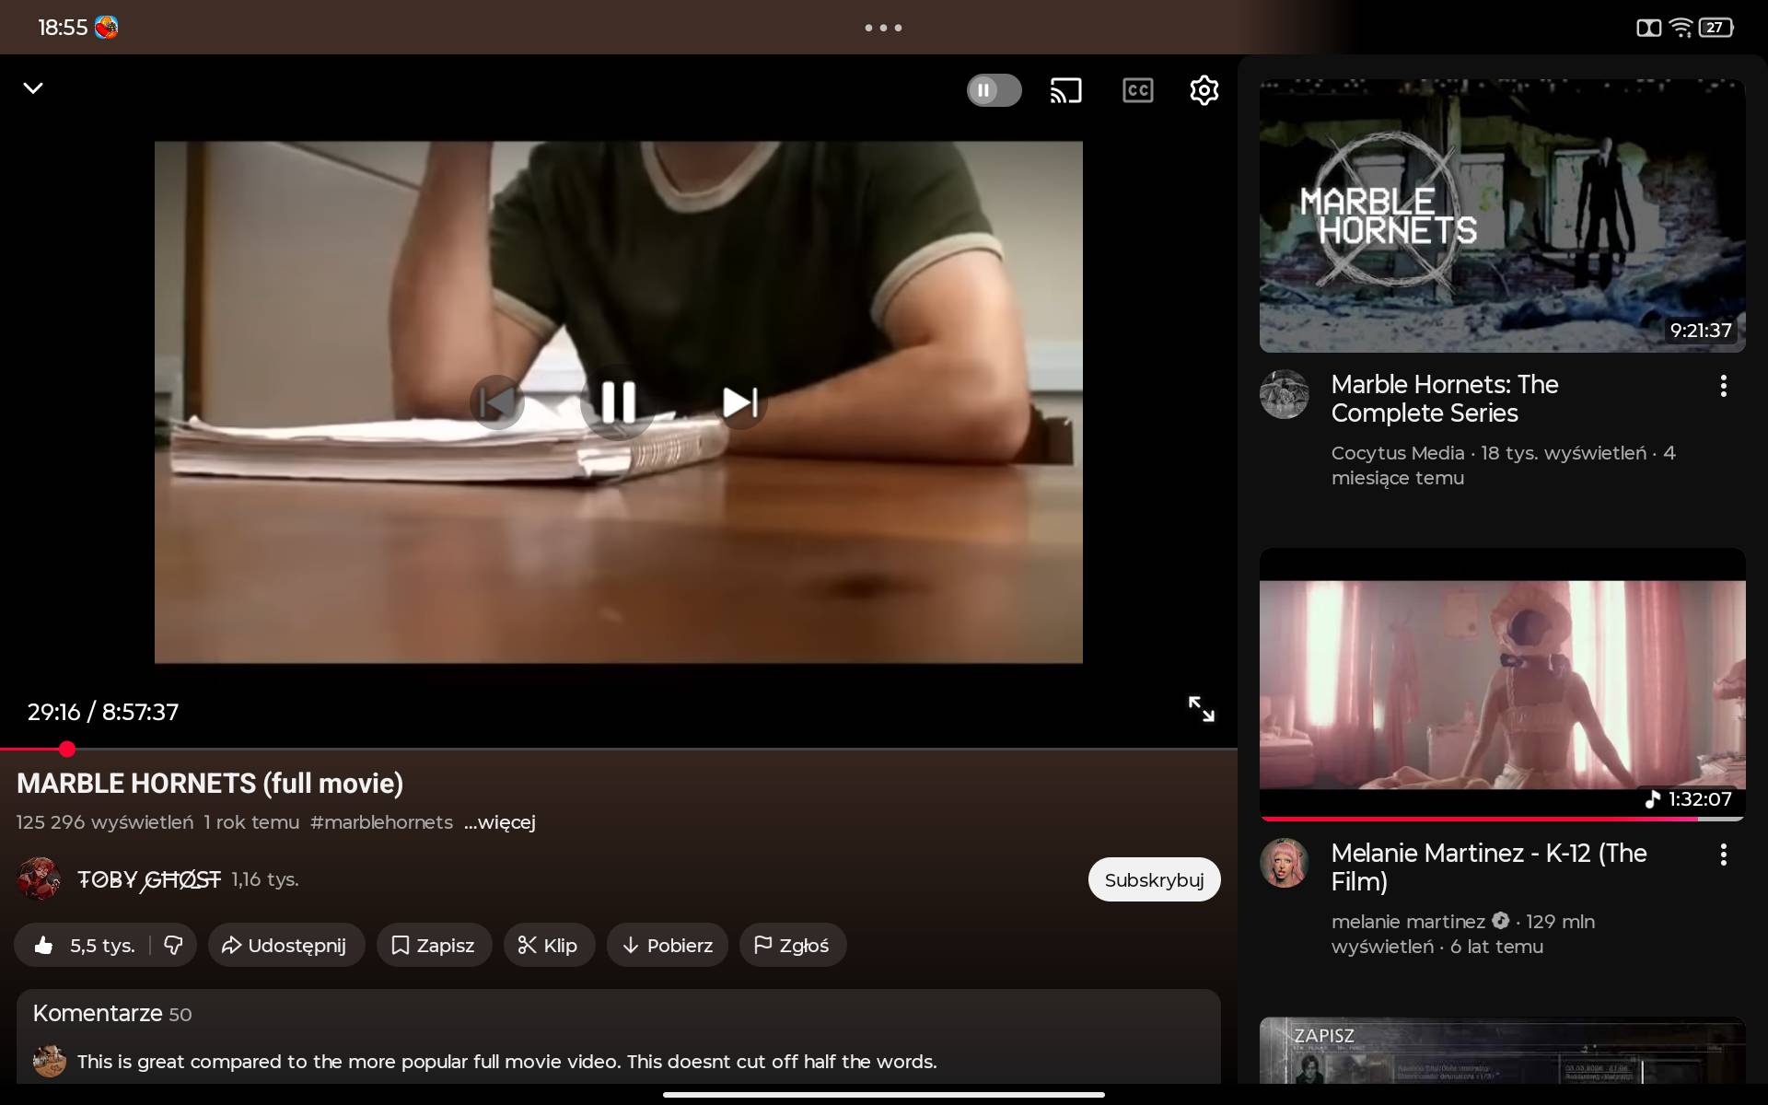This screenshot has height=1105, width=1768.
Task: Click the comment about the full movie video
Action: pos(507,1062)
